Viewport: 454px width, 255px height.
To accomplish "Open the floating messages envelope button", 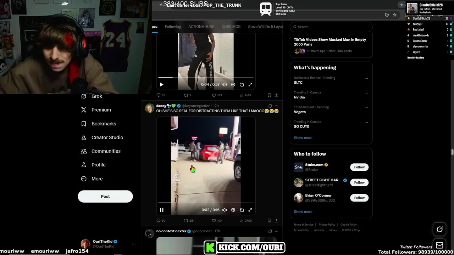I will 439,245.
